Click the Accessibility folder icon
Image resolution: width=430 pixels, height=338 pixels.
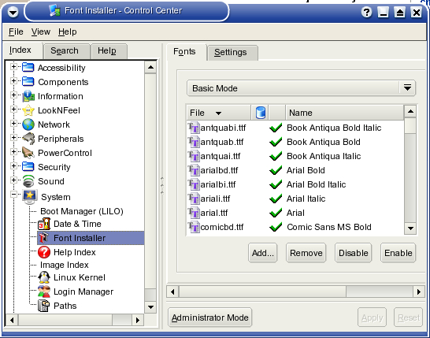(28, 68)
